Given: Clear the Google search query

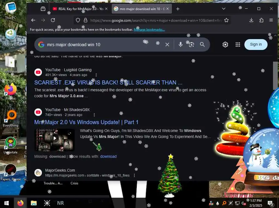Looking at the screenshot, I should [167, 45].
